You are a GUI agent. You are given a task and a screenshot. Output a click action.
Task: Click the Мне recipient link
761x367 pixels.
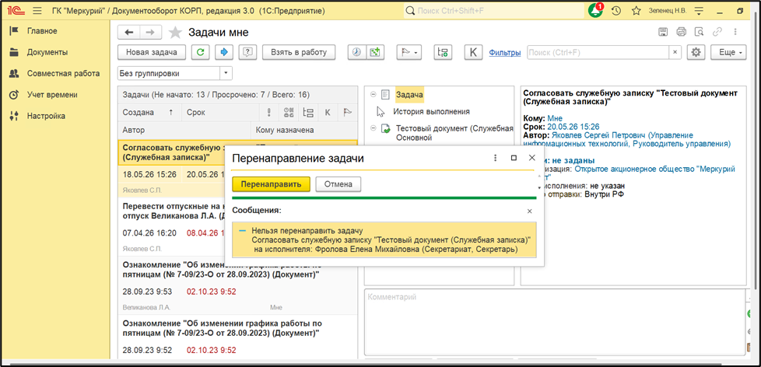[x=555, y=118]
